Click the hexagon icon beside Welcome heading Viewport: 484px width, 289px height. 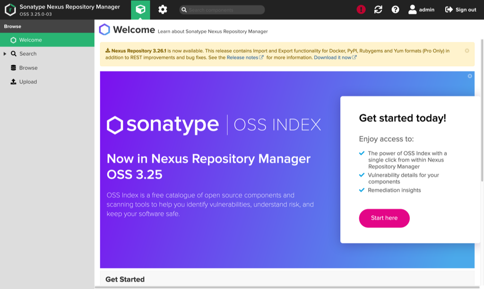(x=104, y=30)
